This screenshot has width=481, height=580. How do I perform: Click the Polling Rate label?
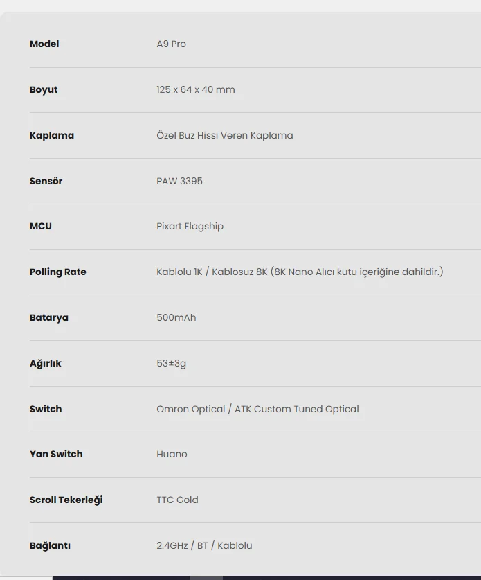(58, 272)
